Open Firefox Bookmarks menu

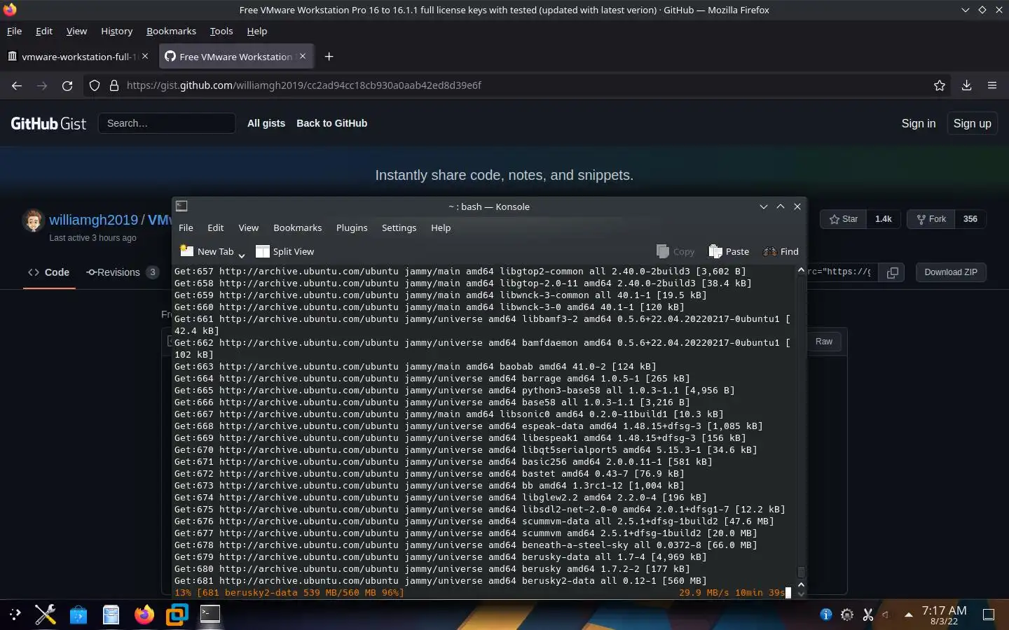pos(171,31)
